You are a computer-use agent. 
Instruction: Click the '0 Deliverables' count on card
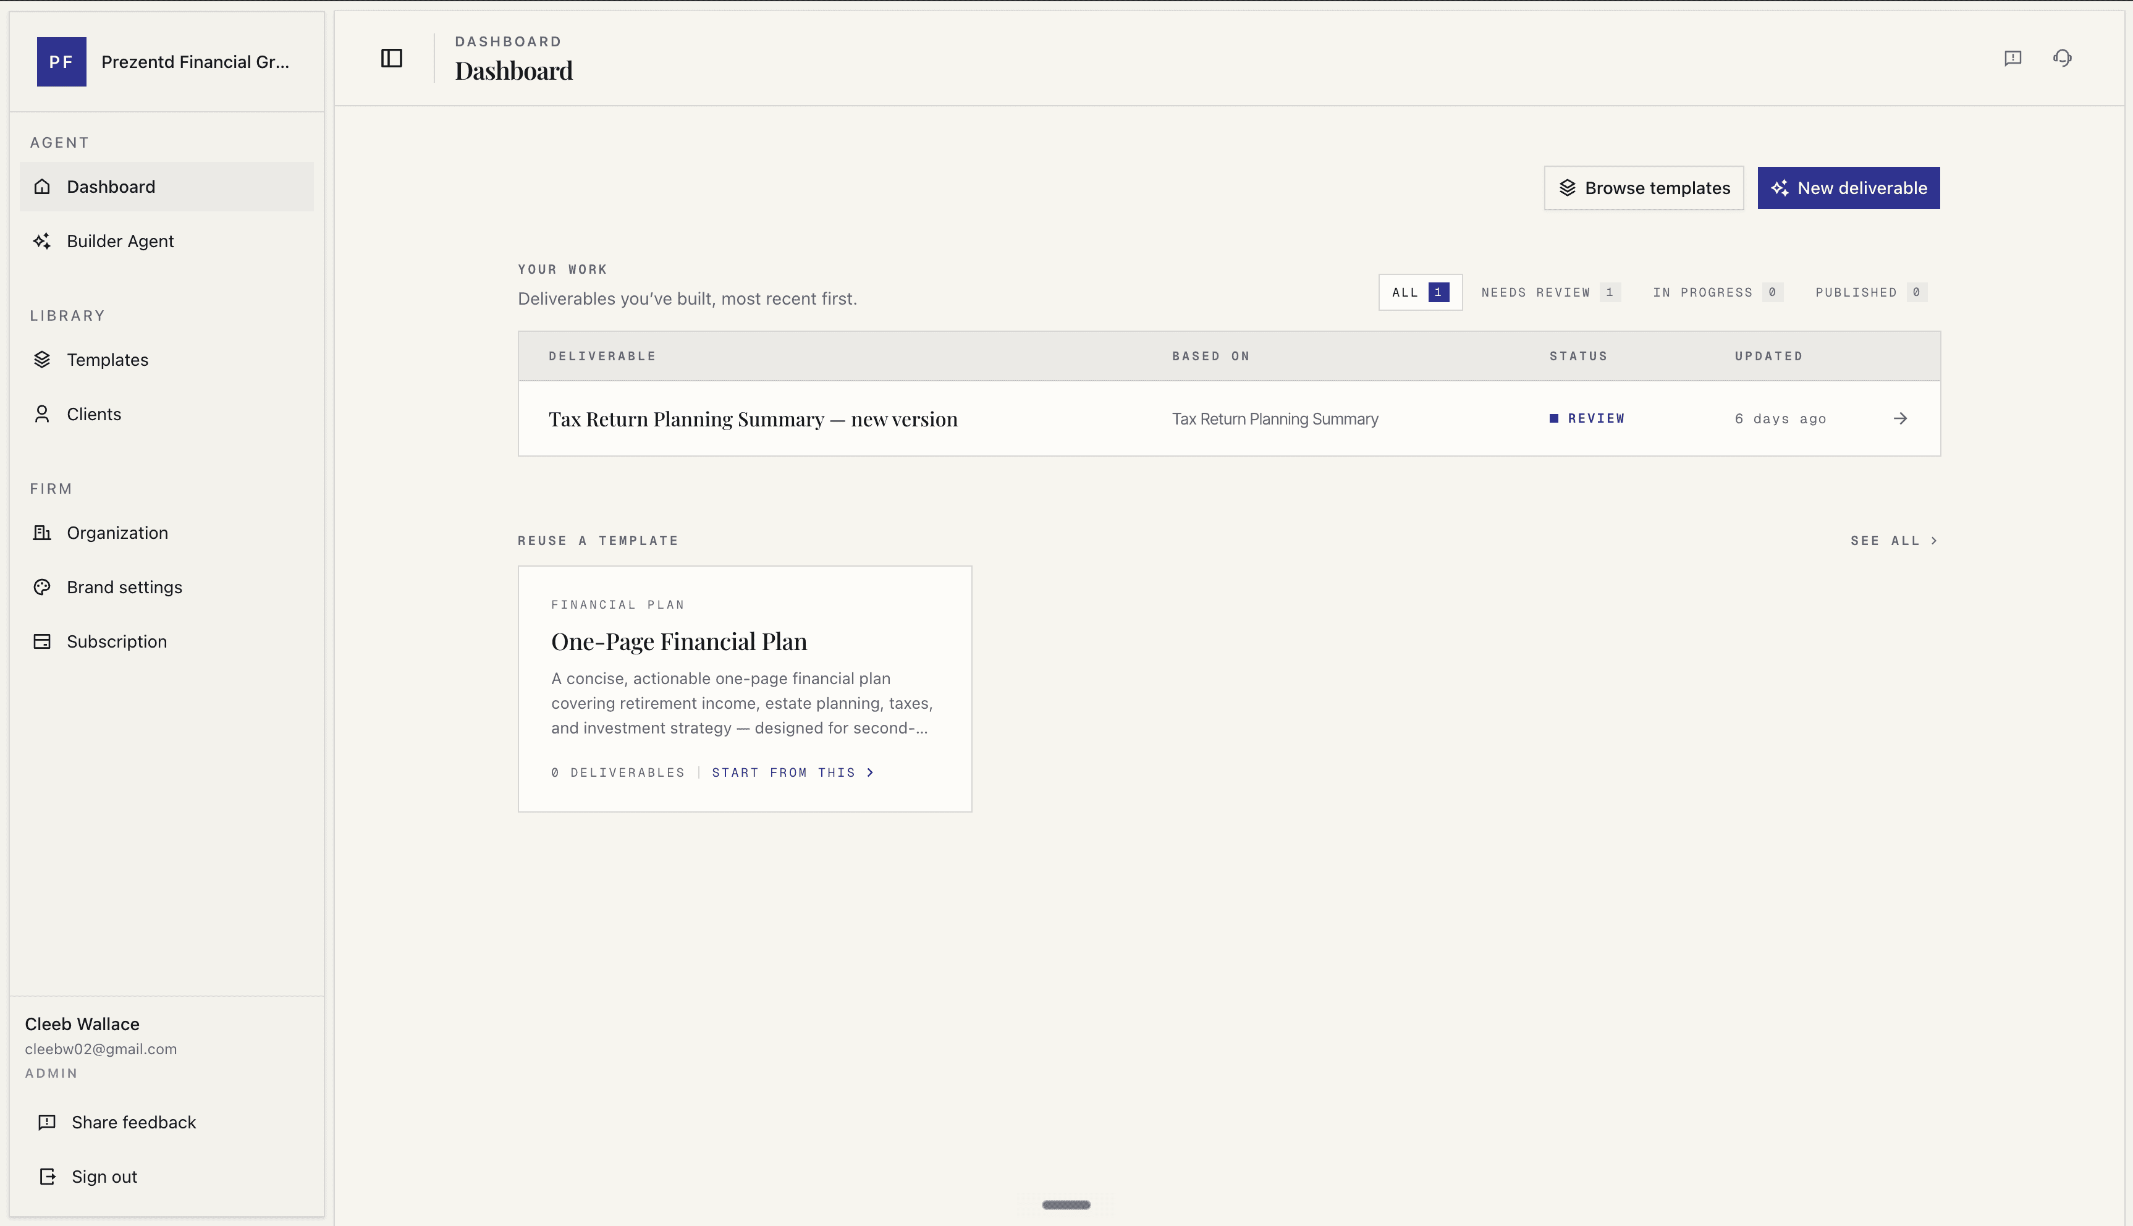click(618, 772)
